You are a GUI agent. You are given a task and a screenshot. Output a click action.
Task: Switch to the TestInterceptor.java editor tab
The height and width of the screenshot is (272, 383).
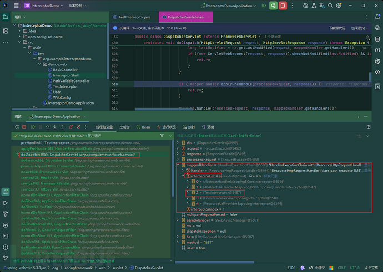[x=134, y=17]
